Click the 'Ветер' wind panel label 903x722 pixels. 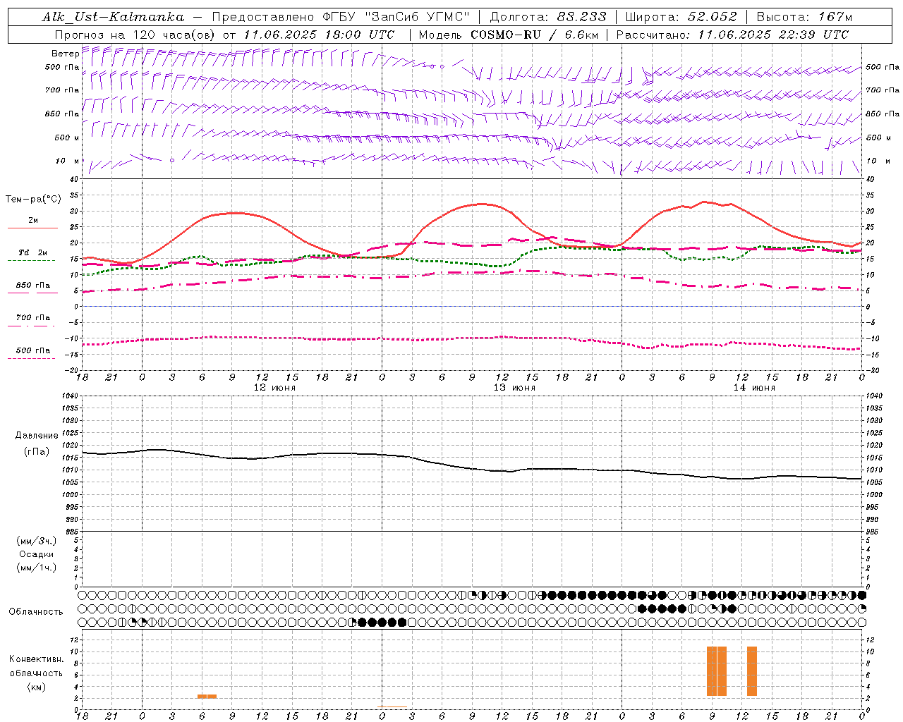coord(65,54)
